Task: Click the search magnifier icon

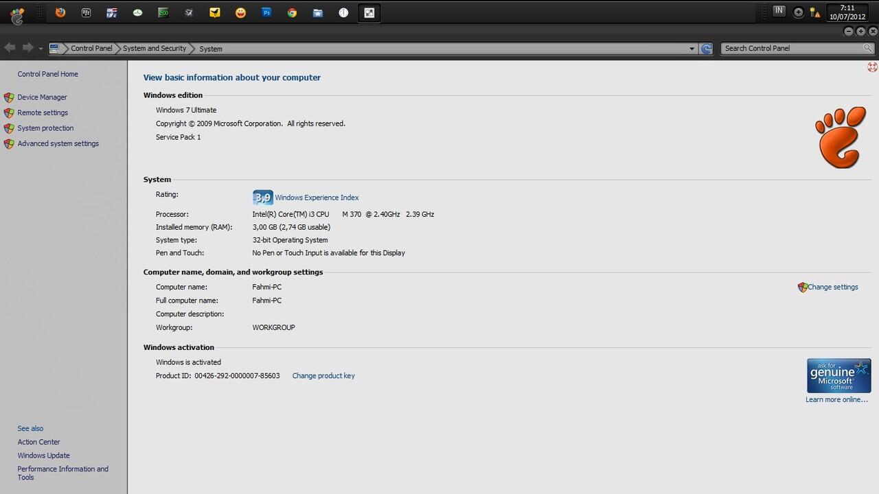Action: 868,48
